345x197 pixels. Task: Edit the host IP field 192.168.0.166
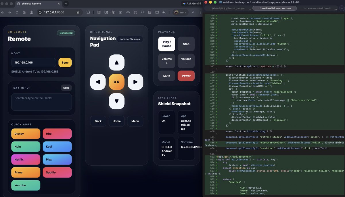[x=34, y=62]
